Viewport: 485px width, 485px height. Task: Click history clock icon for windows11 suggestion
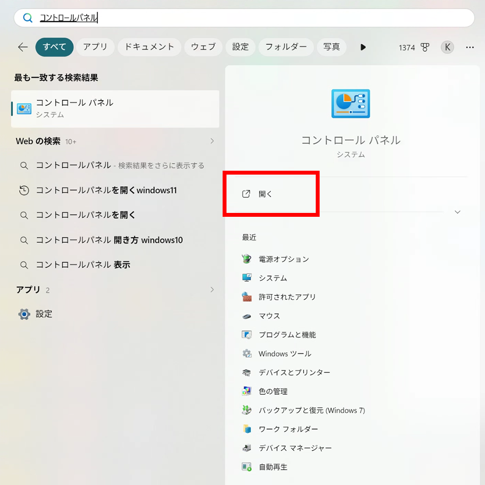(24, 190)
